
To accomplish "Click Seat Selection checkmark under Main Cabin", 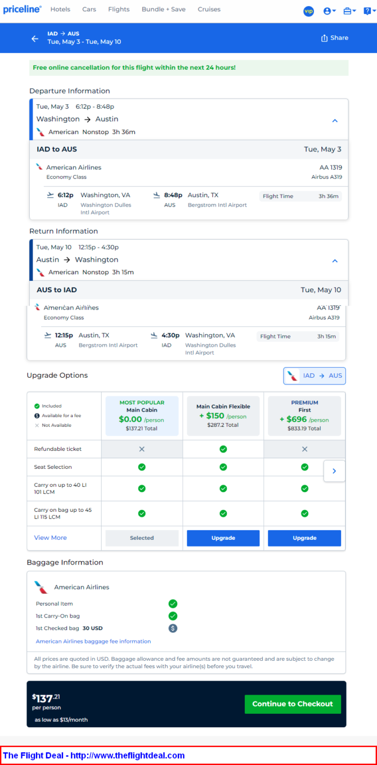I will click(142, 467).
